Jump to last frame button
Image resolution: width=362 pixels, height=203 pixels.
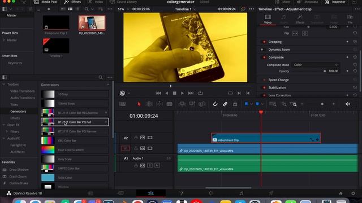191,93
